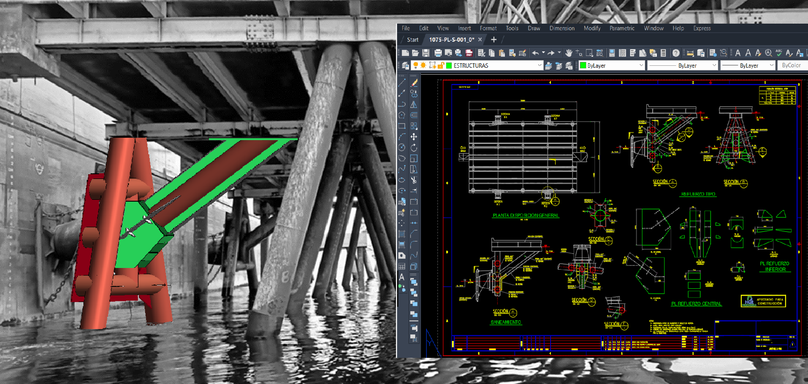Open the Layer Properties Manager icon
The width and height of the screenshot is (808, 384).
click(x=405, y=65)
